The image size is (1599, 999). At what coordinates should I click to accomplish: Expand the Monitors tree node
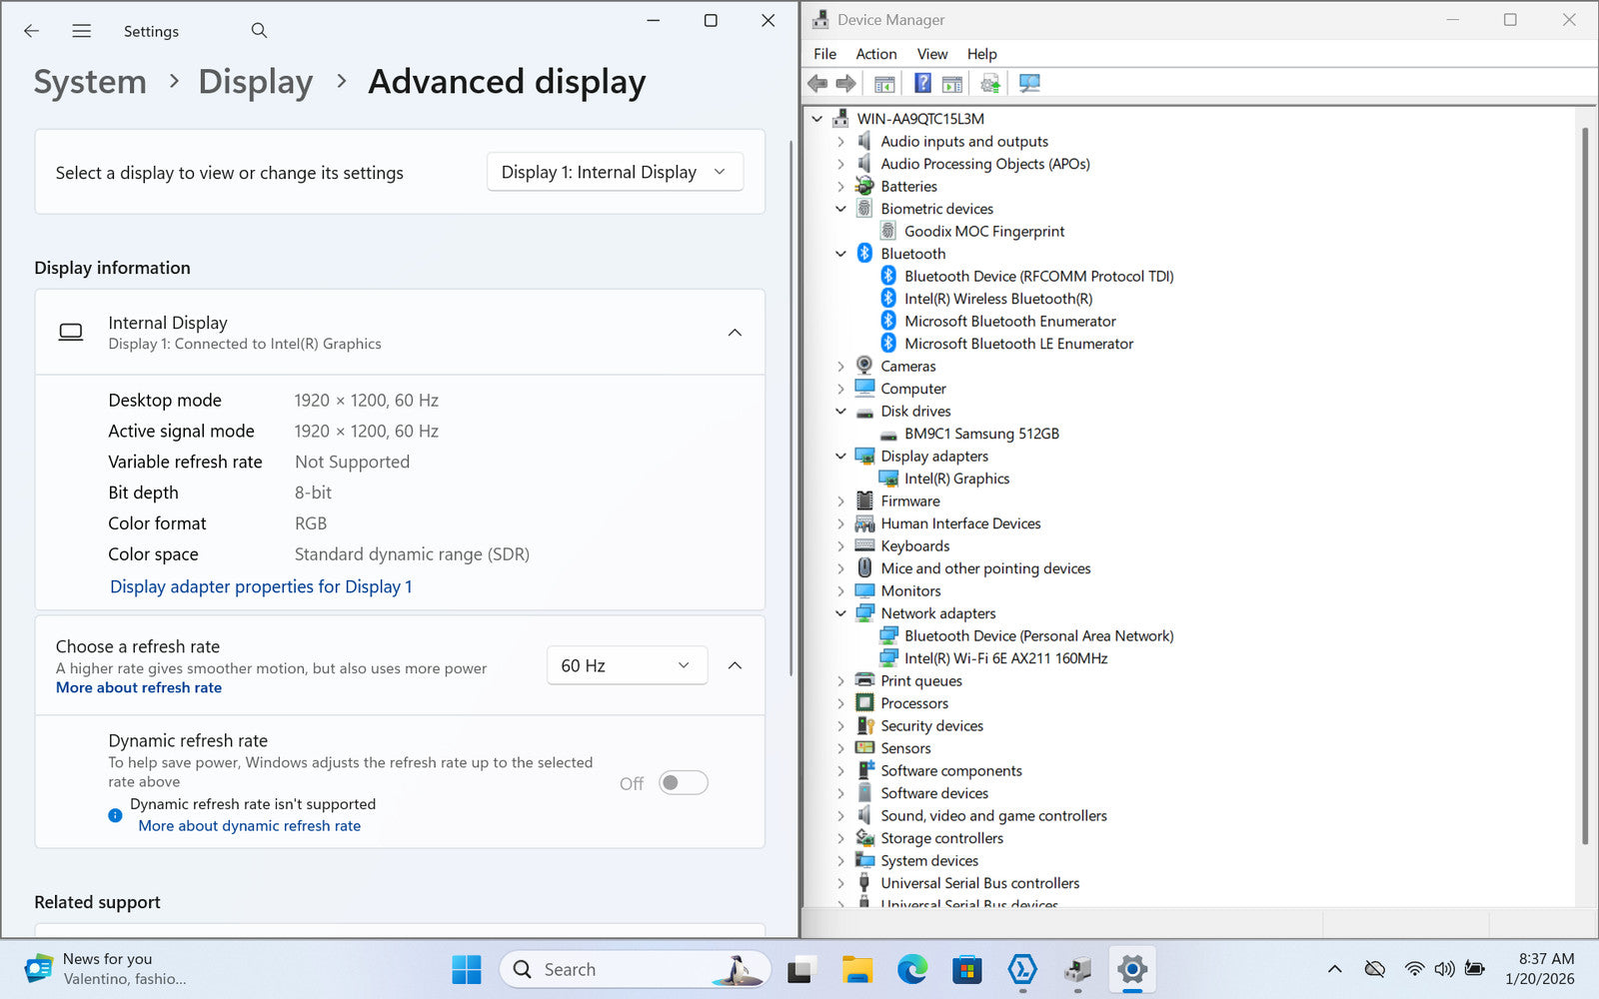click(x=840, y=591)
